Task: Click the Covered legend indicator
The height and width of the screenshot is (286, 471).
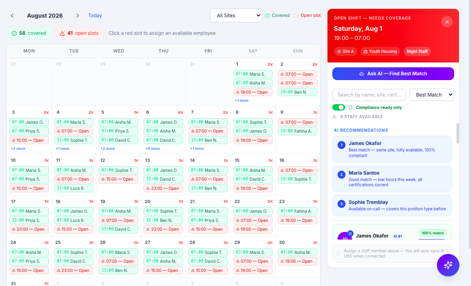Action: pyautogui.click(x=277, y=15)
